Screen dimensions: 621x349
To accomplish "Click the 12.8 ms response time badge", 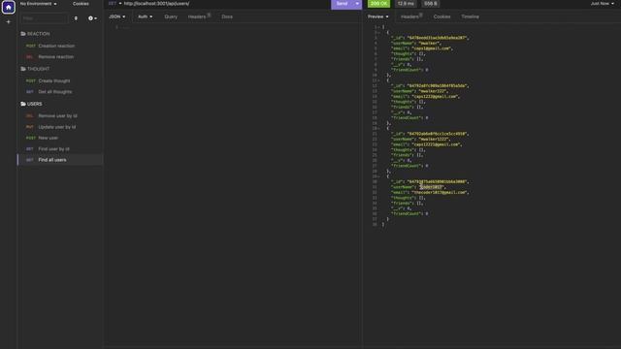I will pos(406,4).
